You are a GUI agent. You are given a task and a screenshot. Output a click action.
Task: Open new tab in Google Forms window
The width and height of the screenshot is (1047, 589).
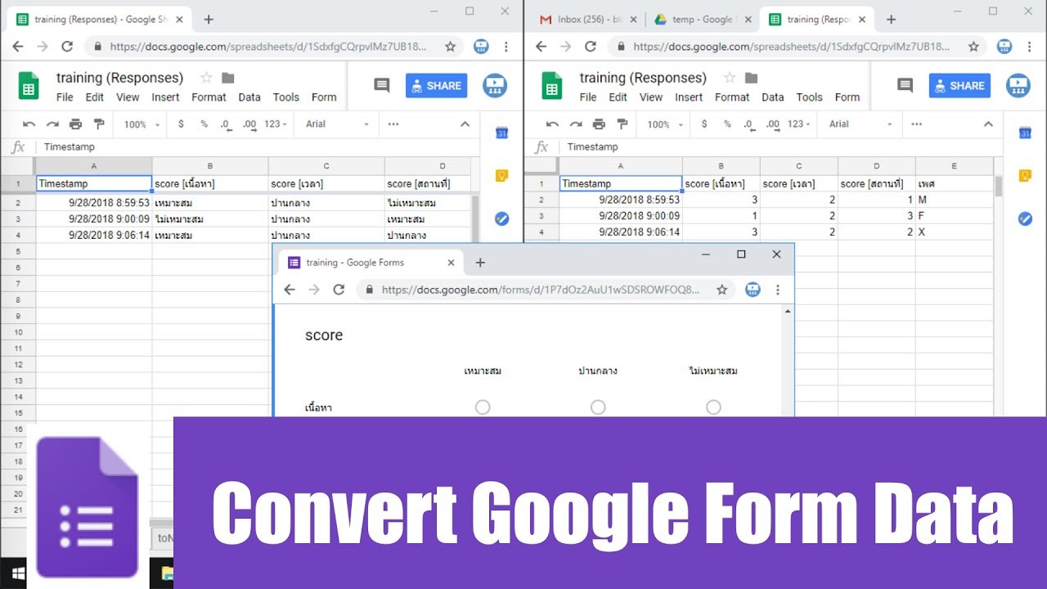coord(480,263)
